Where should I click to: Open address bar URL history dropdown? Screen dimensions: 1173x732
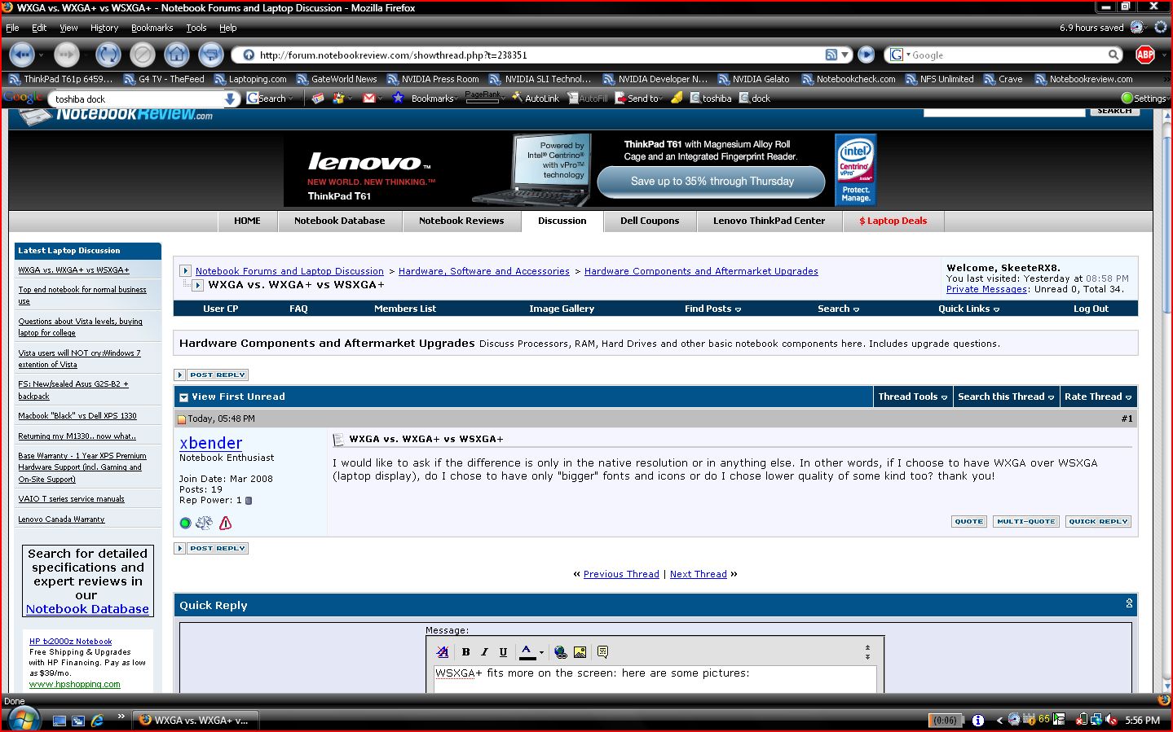(x=845, y=55)
